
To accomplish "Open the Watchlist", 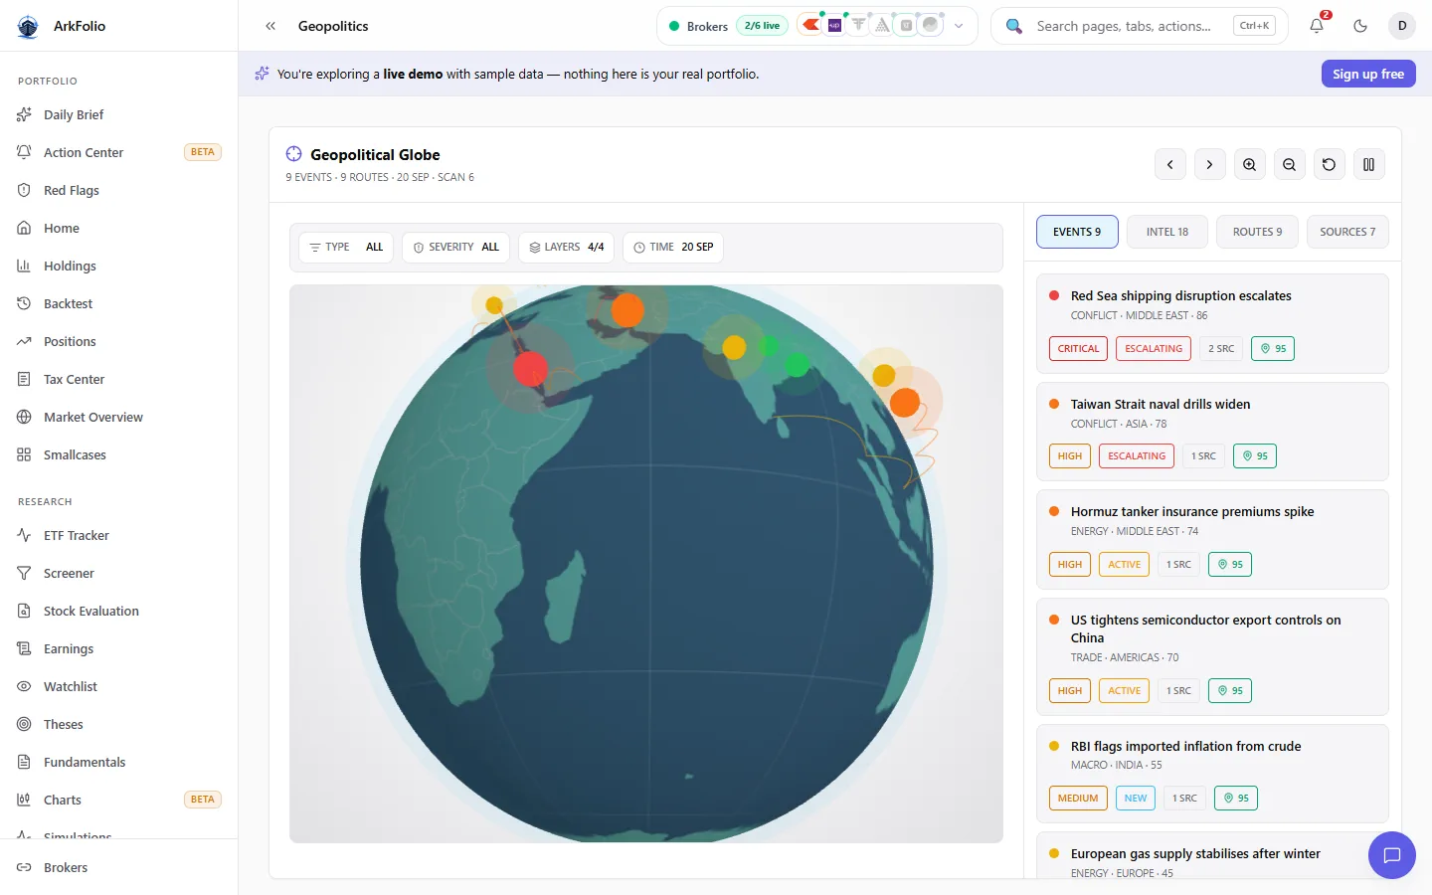I will tap(119, 686).
